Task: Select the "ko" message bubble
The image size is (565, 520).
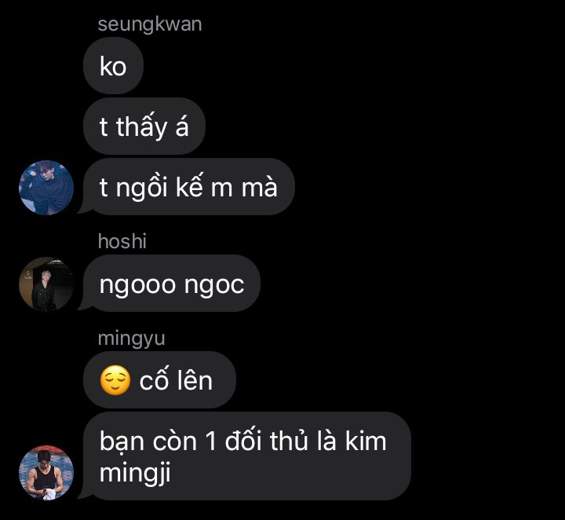Action: [x=113, y=66]
